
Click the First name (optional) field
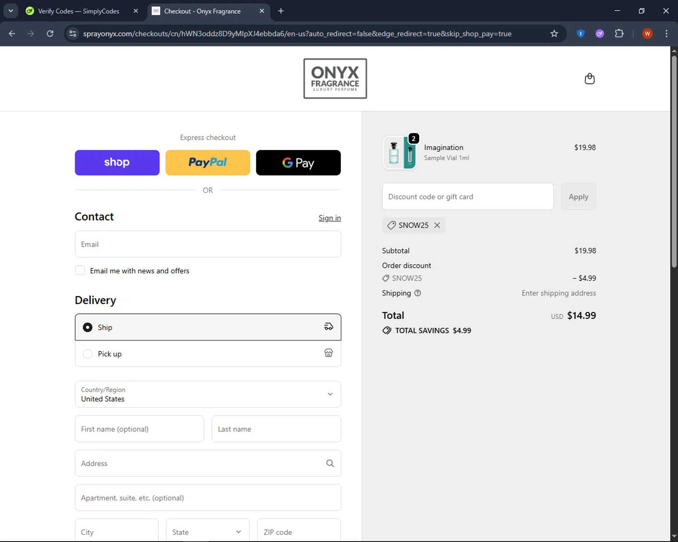(139, 429)
